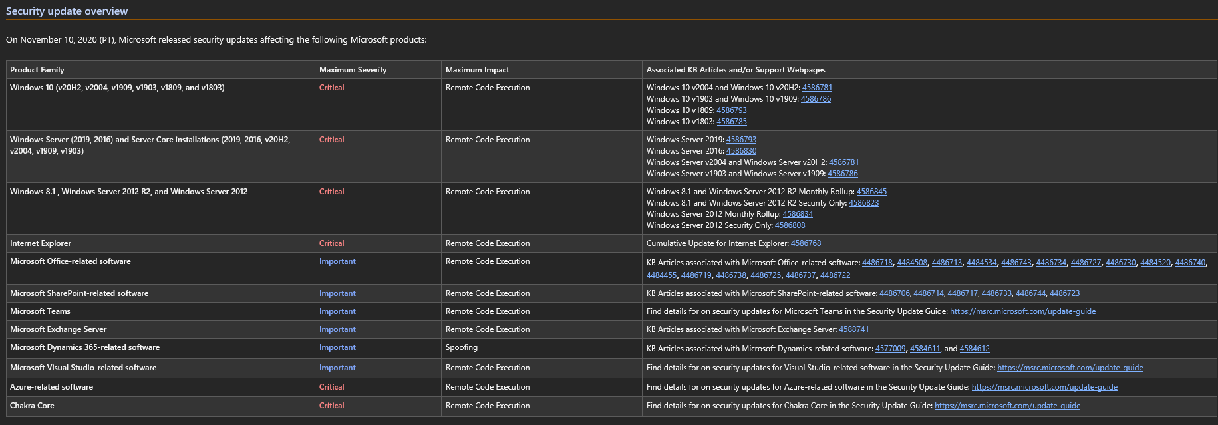Open Internet Explorer cumulative update KB 4586768
The image size is (1218, 425).
point(806,243)
